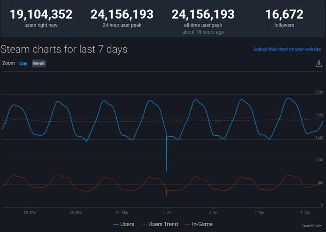This screenshot has height=232, width=326.
Task: Download the chart data via download icon
Action: click(319, 64)
